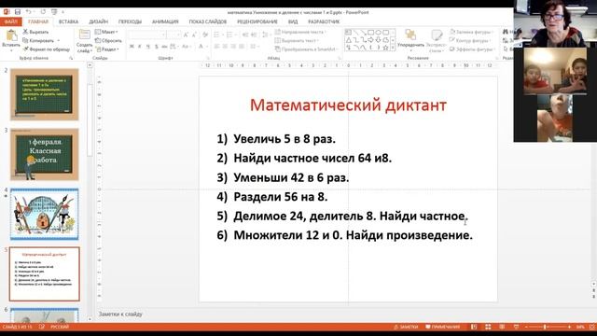The image size is (597, 336).
Task: Switch to РАЗРАБОТЧИК tab
Action: click(x=324, y=21)
